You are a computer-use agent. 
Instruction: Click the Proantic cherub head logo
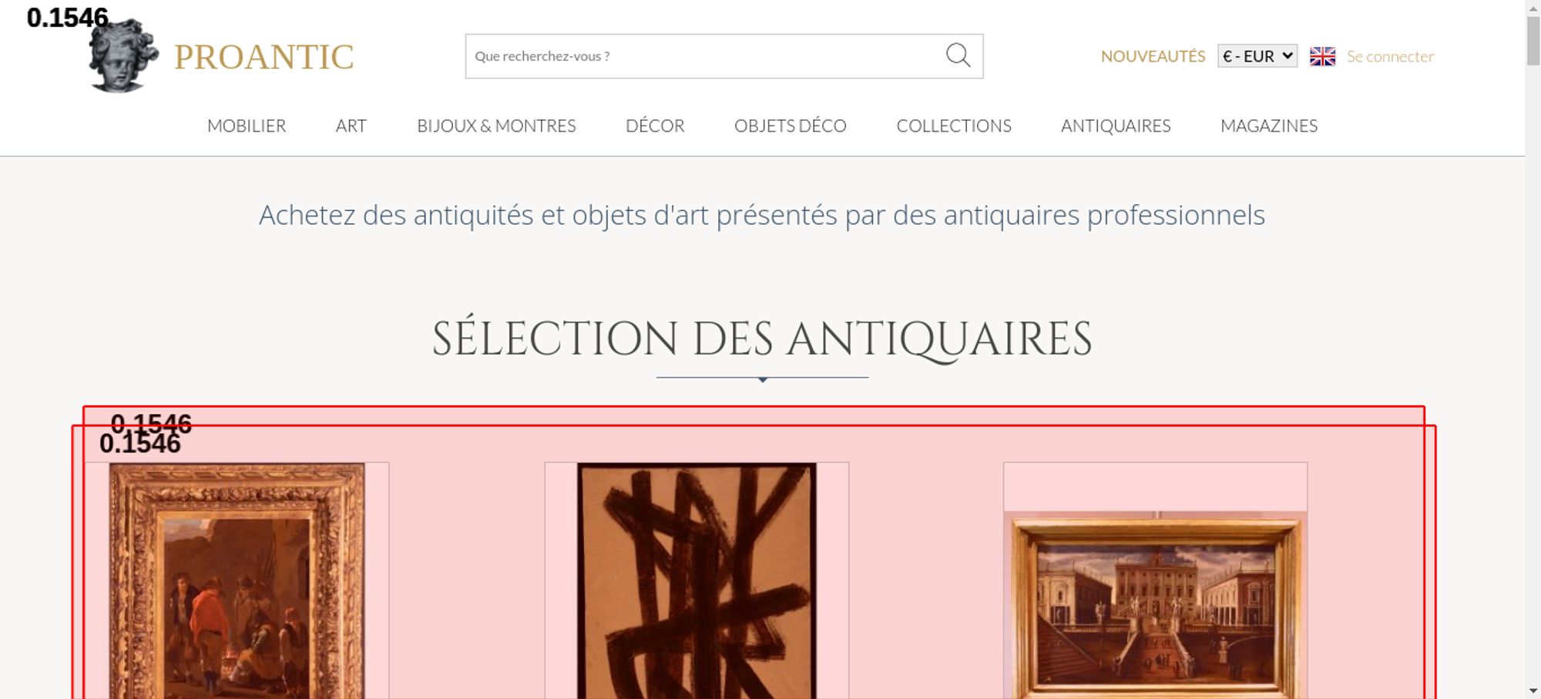point(123,55)
